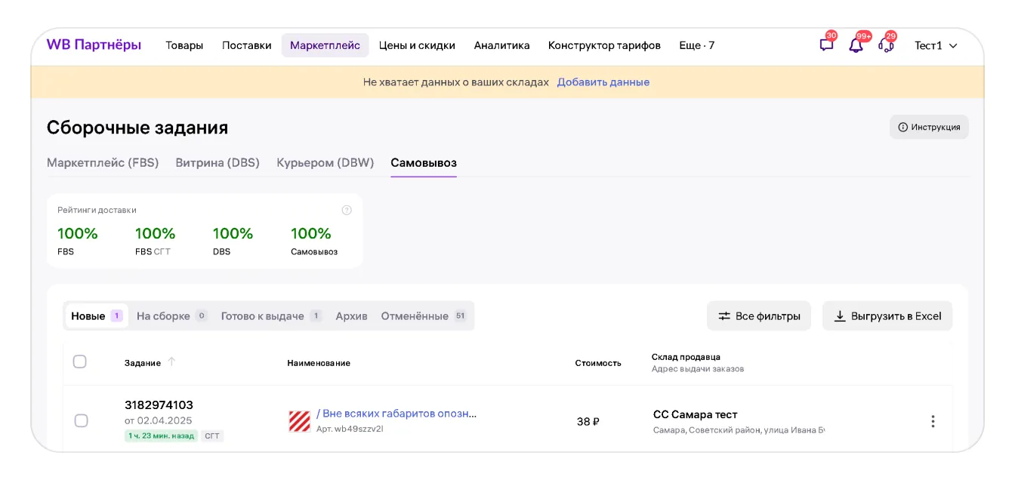Open the notifications bell icon

pos(856,45)
